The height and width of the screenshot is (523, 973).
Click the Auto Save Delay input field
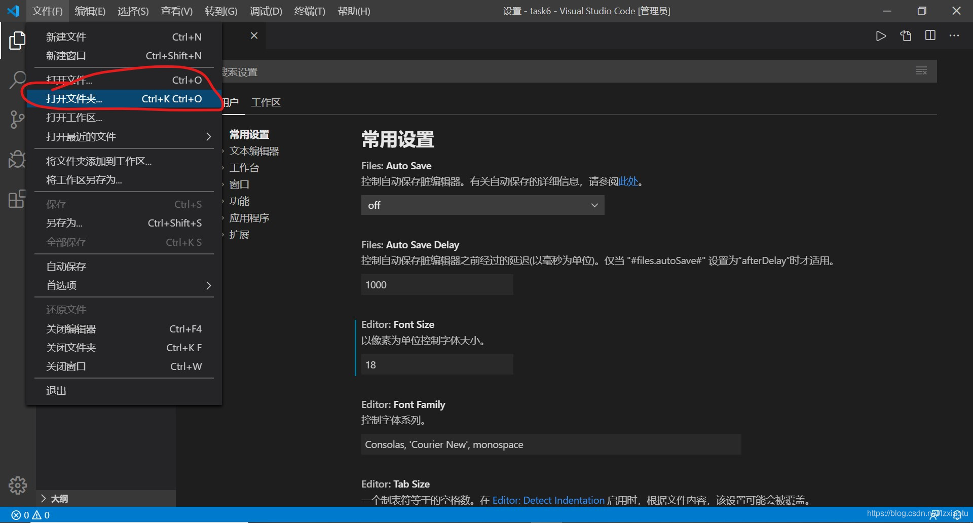[x=437, y=285]
